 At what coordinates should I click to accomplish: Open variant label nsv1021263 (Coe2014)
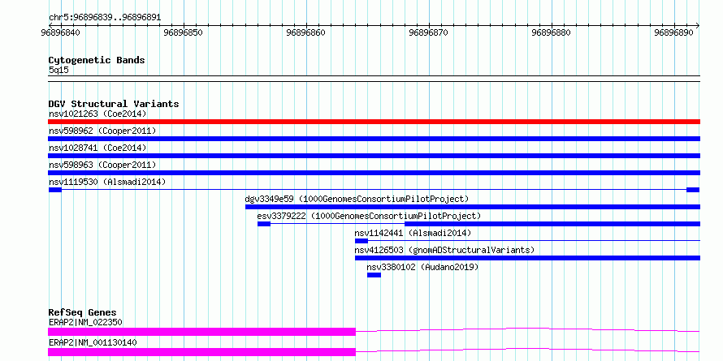point(97,114)
